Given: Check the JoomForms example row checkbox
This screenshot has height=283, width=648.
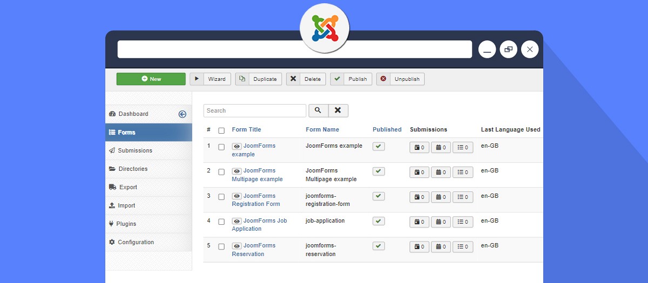Looking at the screenshot, I should coord(221,147).
